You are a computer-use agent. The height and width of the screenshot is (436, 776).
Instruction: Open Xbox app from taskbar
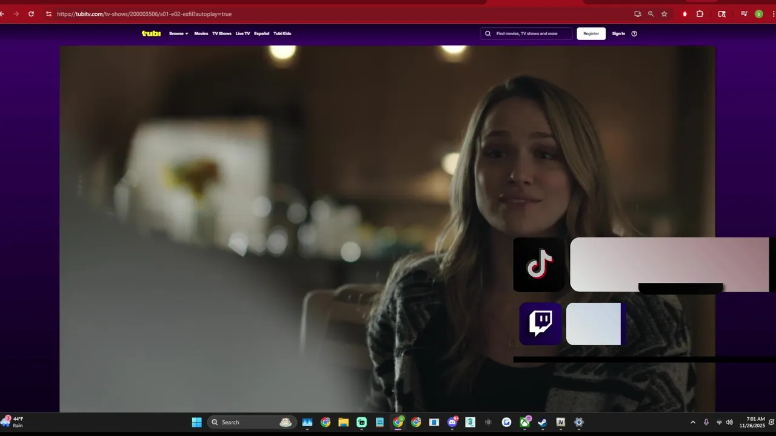[524, 422]
